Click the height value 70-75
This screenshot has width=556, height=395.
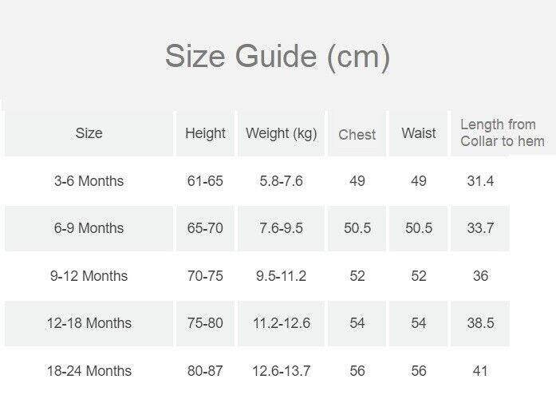205,276
